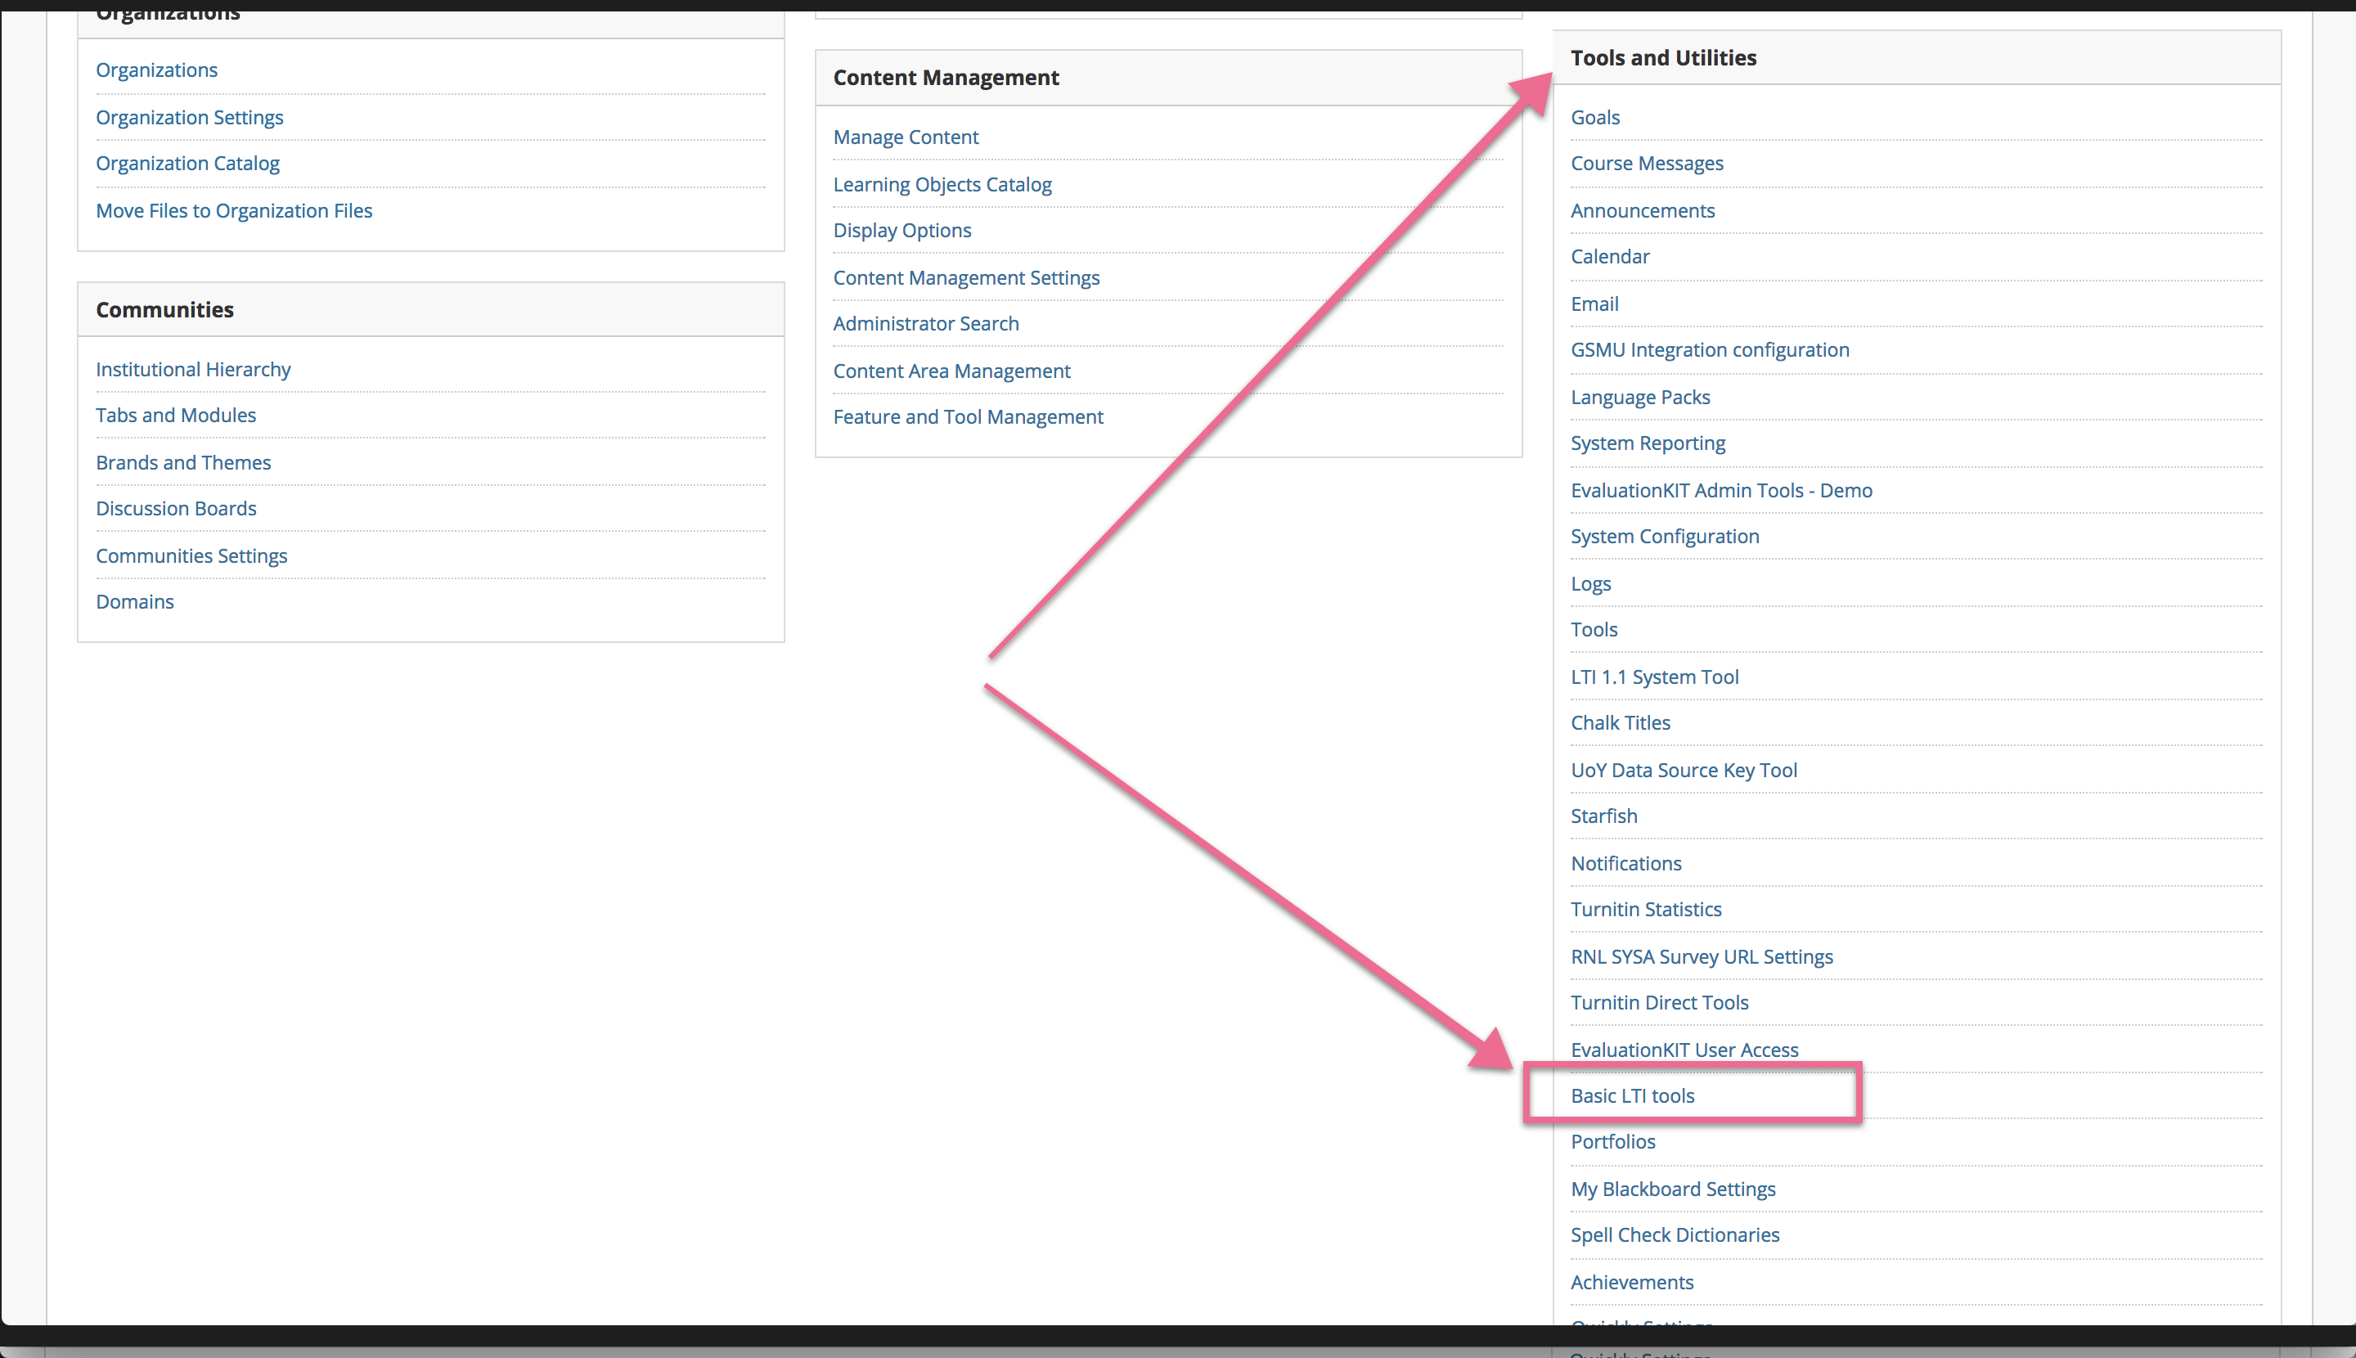Open System Reporting

tap(1647, 443)
